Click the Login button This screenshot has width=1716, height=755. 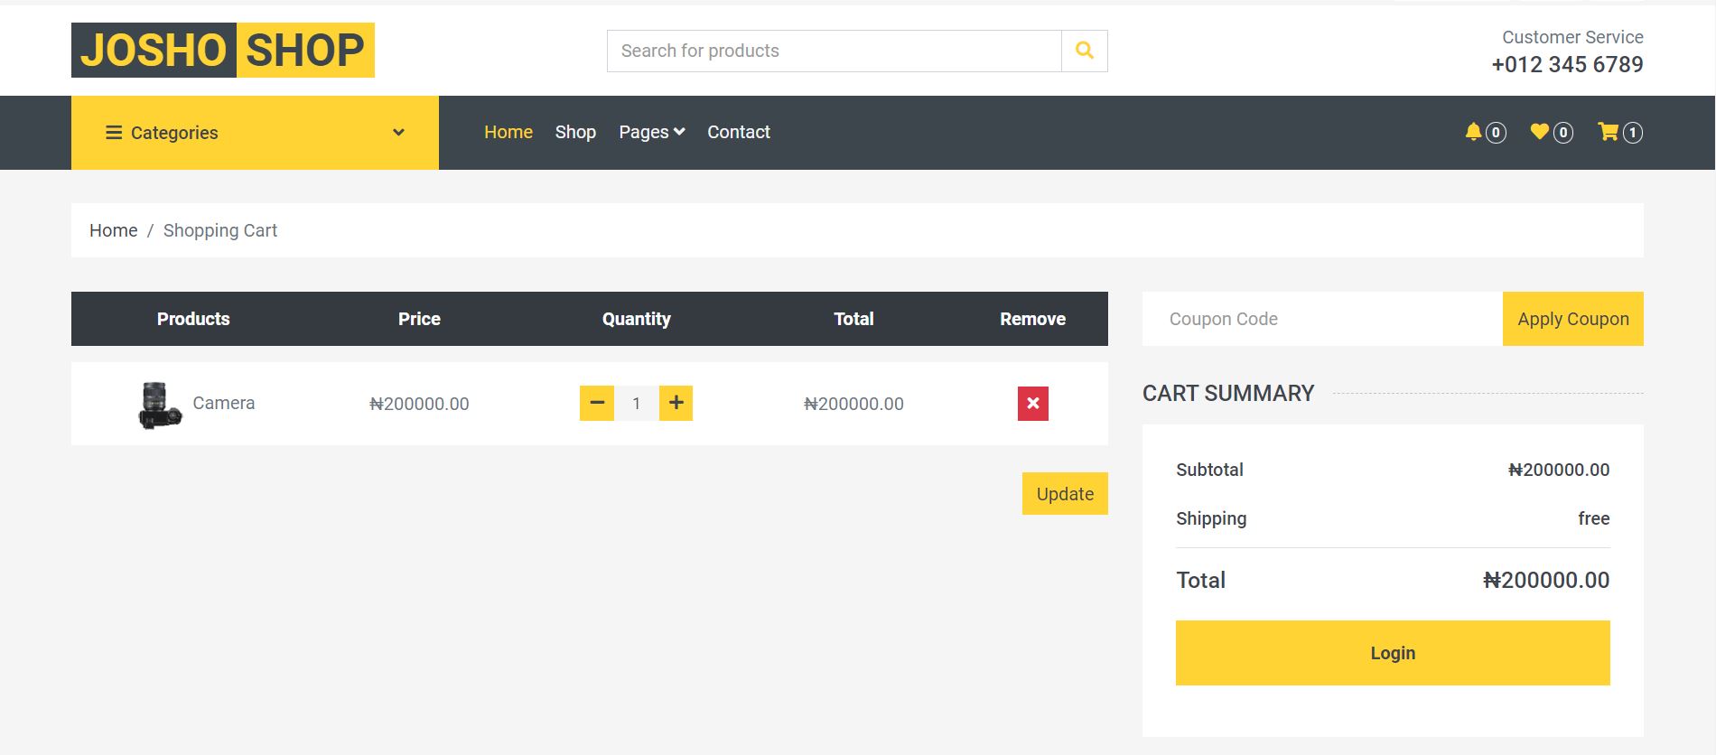[x=1393, y=653]
